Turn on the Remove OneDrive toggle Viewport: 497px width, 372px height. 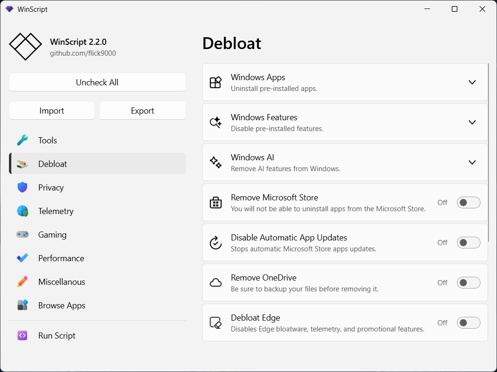[468, 283]
